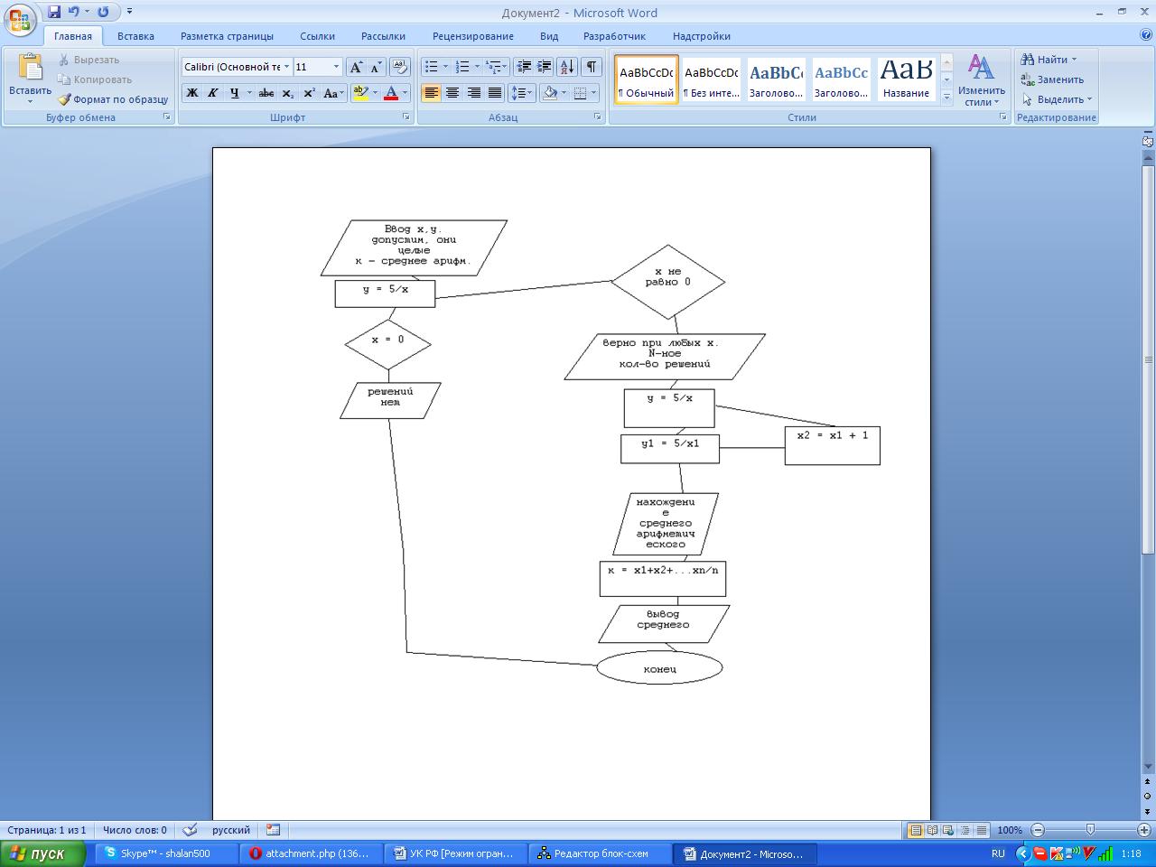Image resolution: width=1156 pixels, height=867 pixels.
Task: Toggle strikethrough text formatting
Action: (266, 93)
